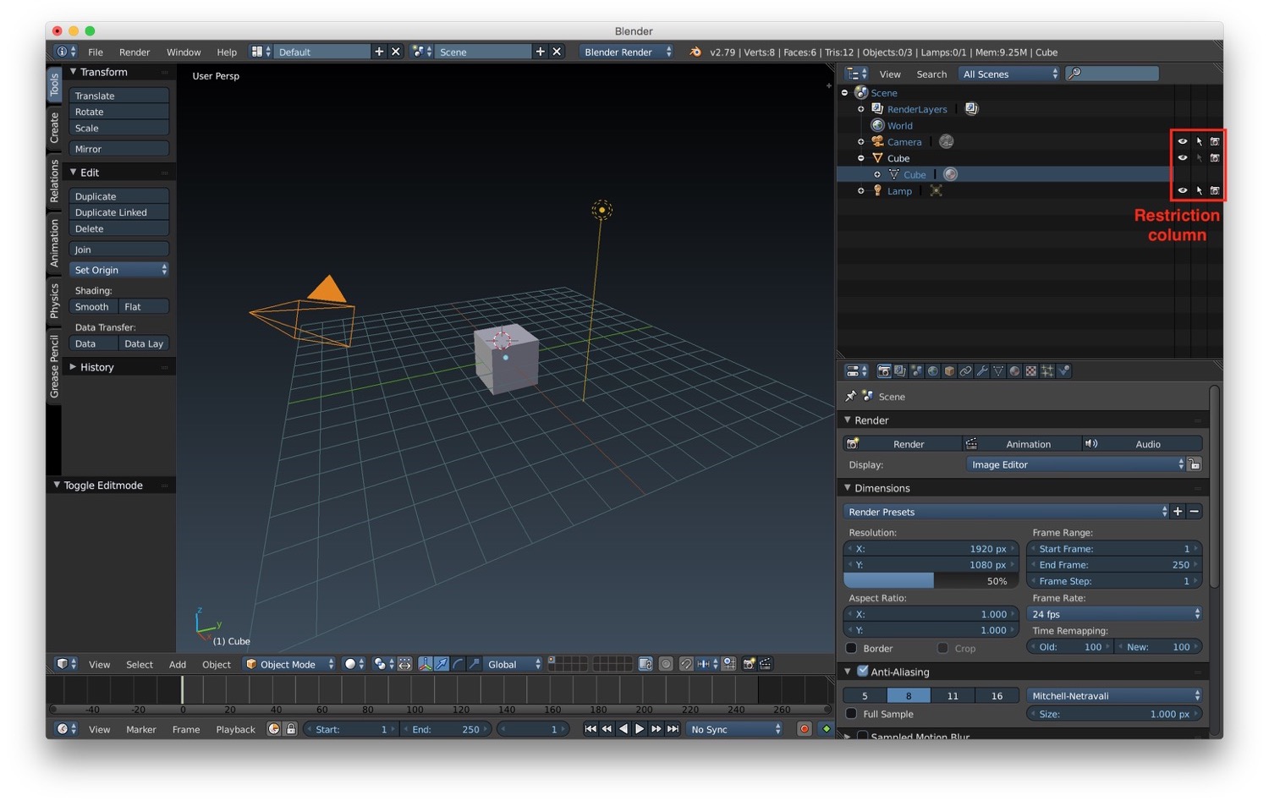Screen dimensions: 1269x801
Task: Open the timeline Marker menu
Action: (x=141, y=729)
